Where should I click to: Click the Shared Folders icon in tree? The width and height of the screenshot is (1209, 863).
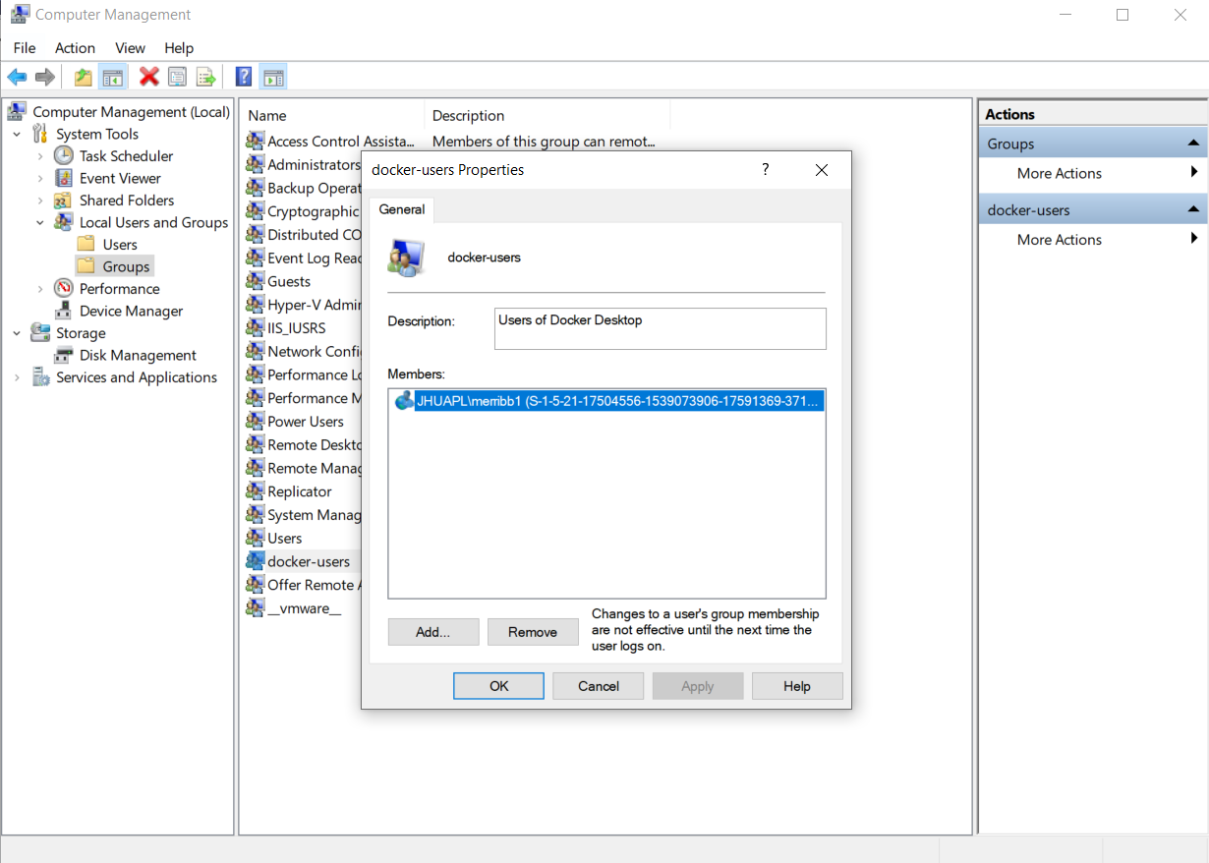[63, 200]
